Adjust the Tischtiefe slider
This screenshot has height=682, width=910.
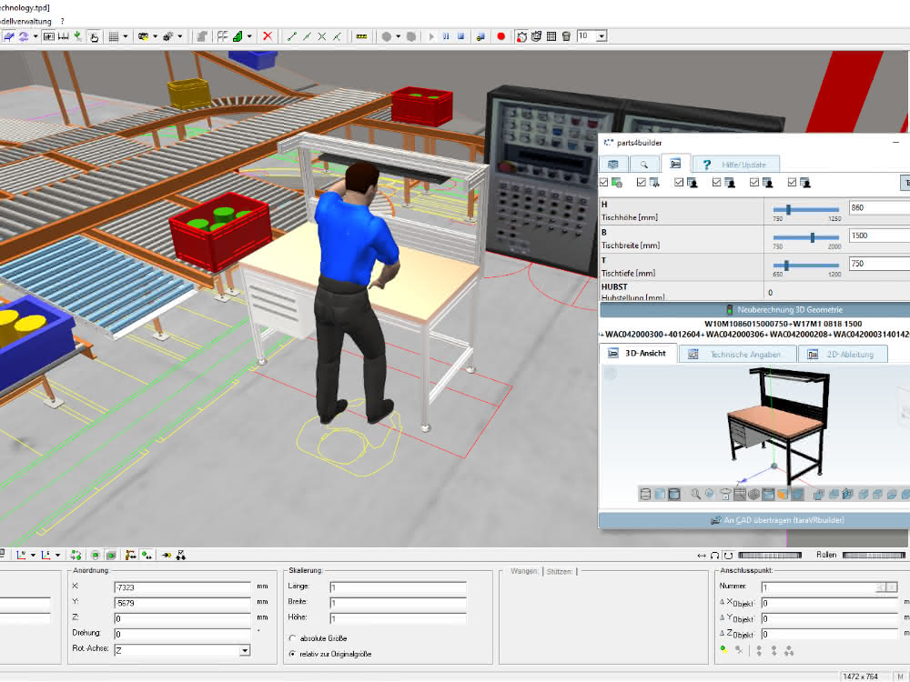pos(806,265)
